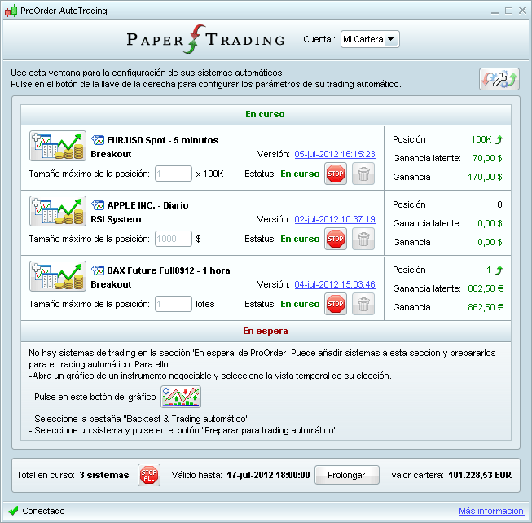Open the Más información link

coord(491,511)
